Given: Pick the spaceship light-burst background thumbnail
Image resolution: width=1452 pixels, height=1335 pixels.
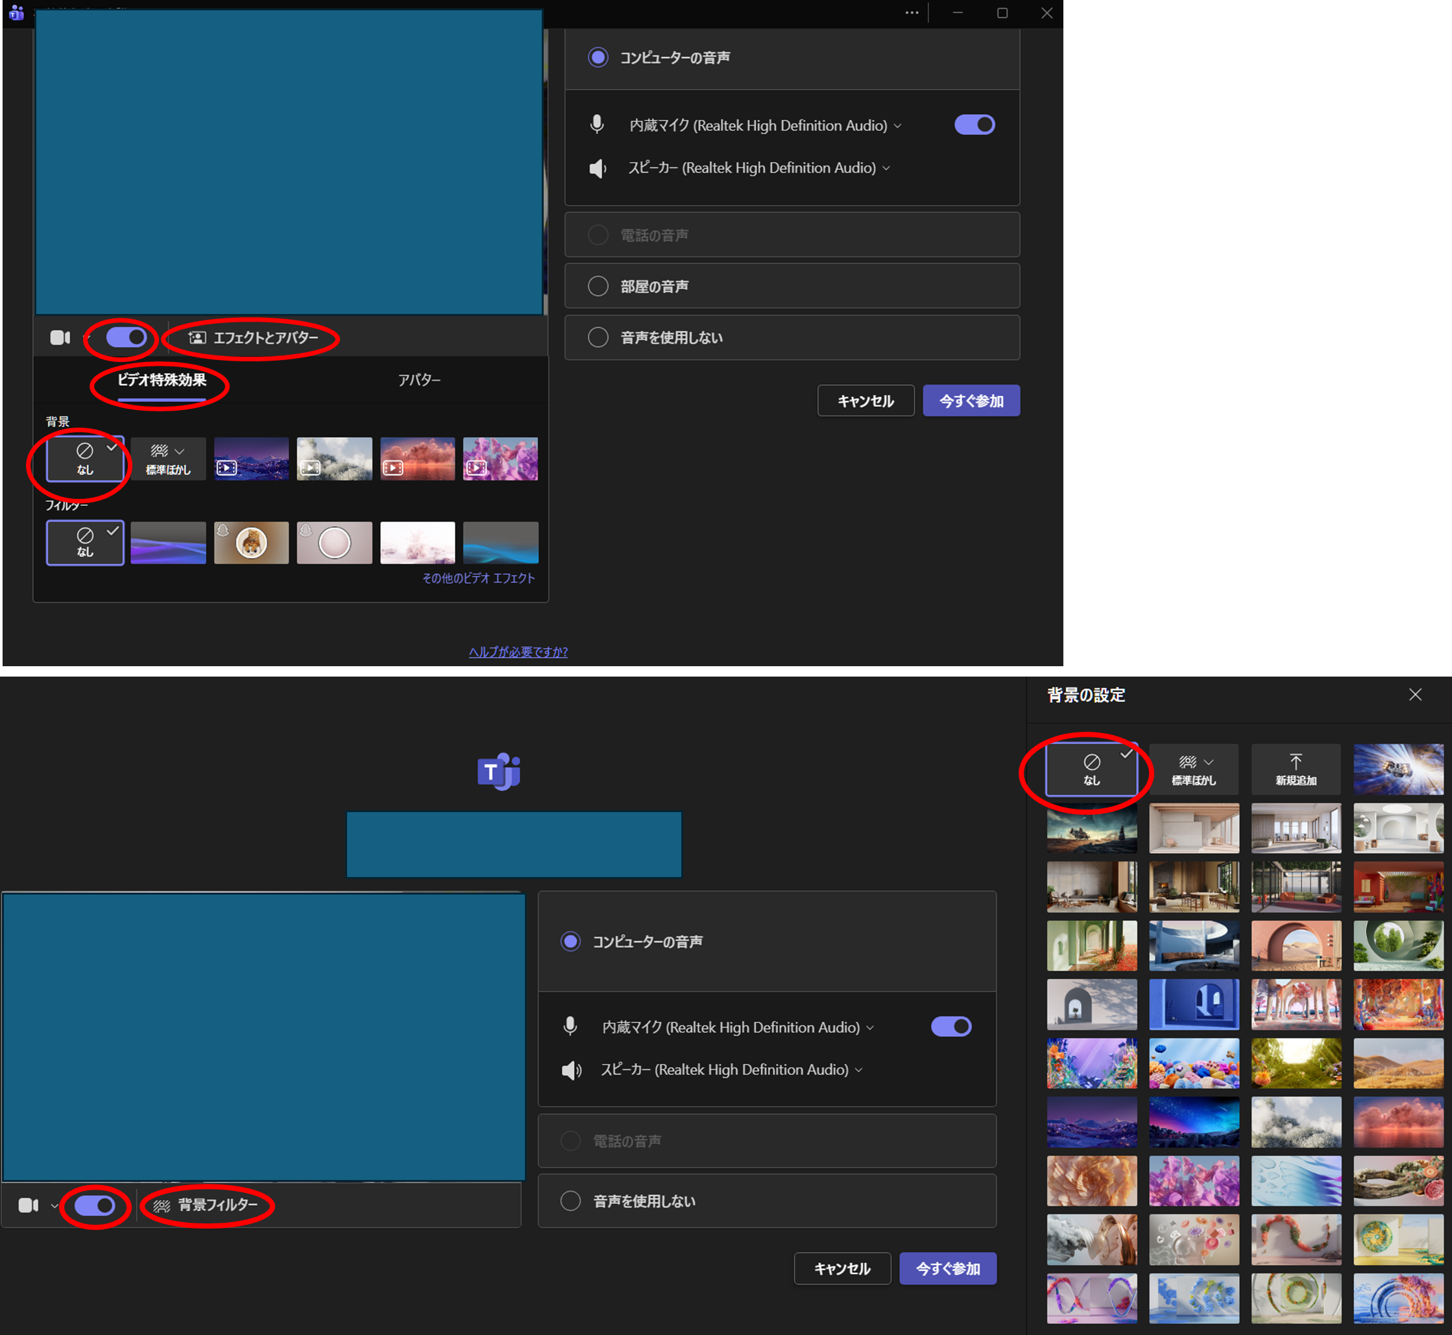Looking at the screenshot, I should [1398, 769].
